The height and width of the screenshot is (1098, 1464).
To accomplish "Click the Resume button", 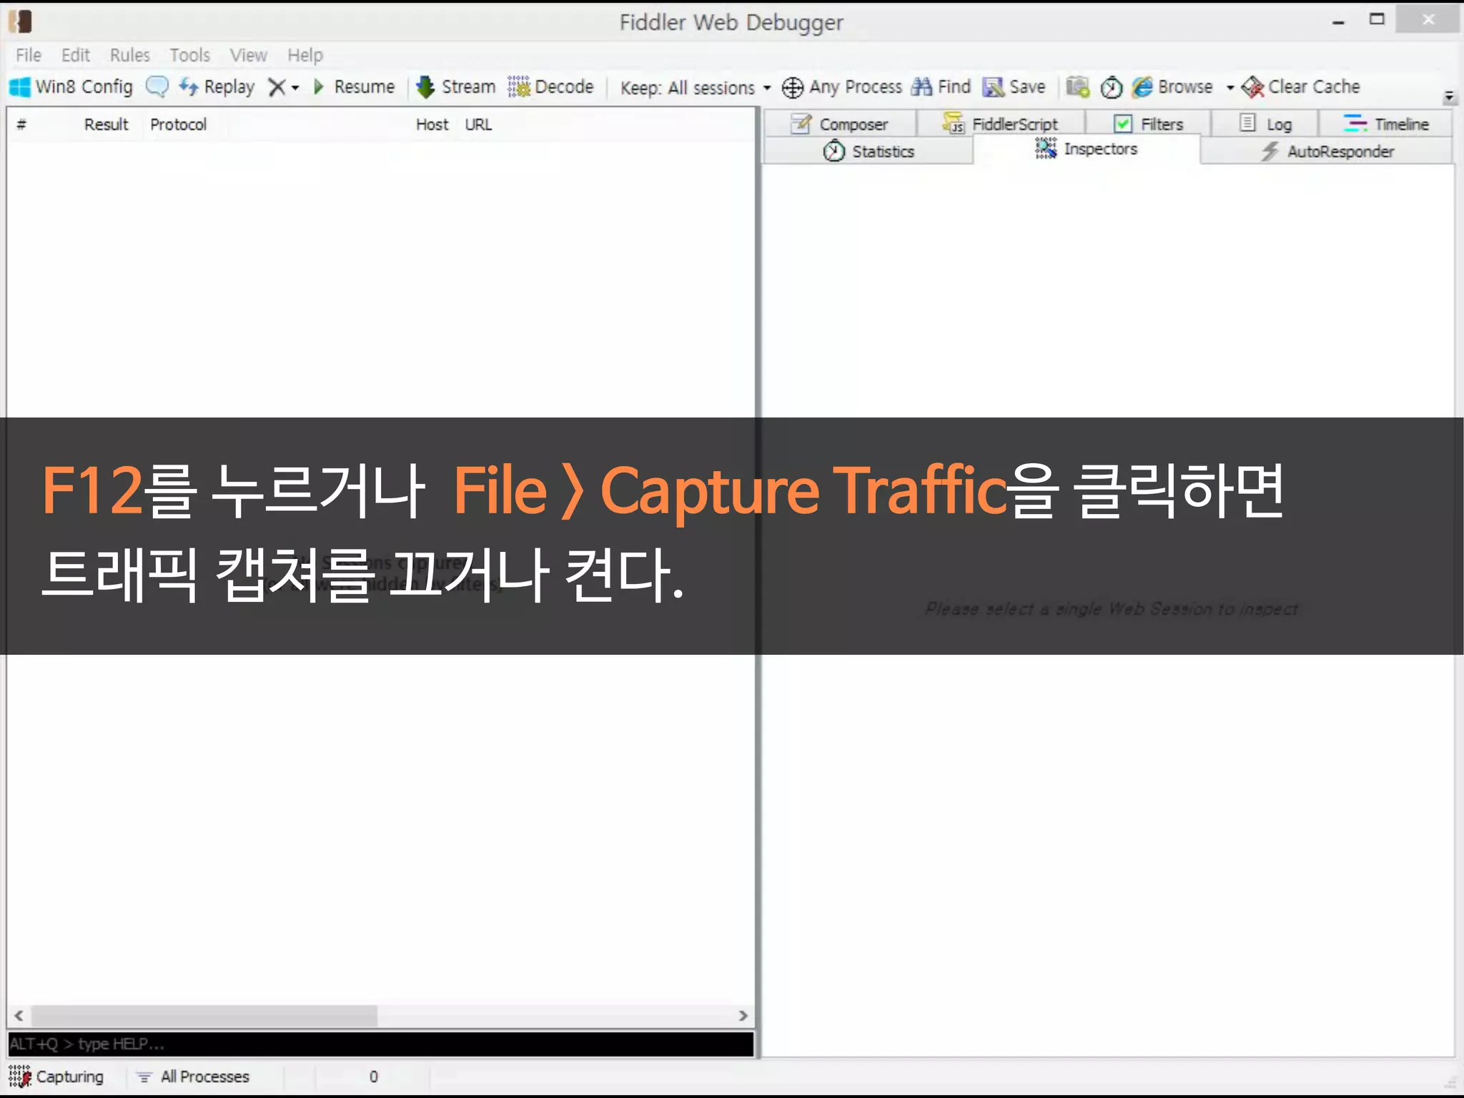I will click(x=355, y=87).
